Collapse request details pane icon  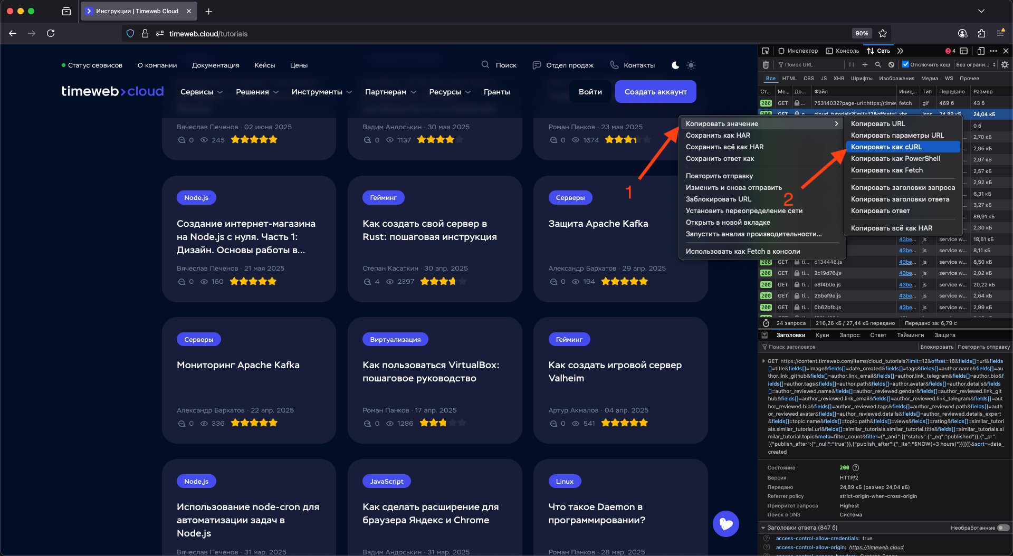tap(764, 335)
